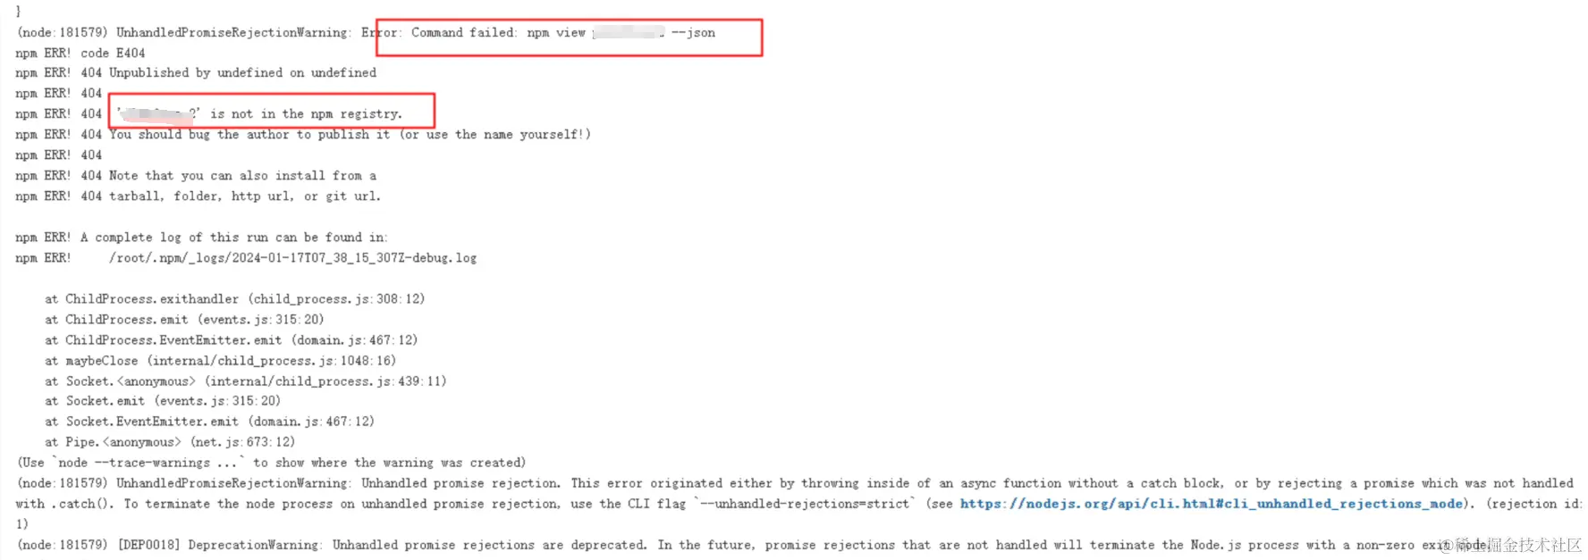Viewport: 1588px width, 560px height.
Task: Click the watermark in the bottom-right corner
Action: pyautogui.click(x=1516, y=545)
